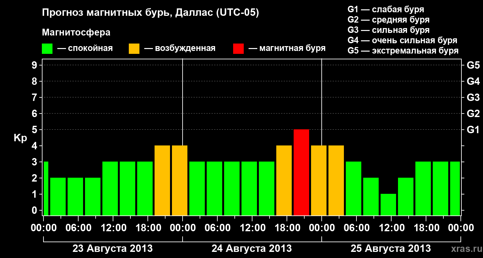Click the last orange bar on 25 August
The image size is (483, 258).
point(336,181)
